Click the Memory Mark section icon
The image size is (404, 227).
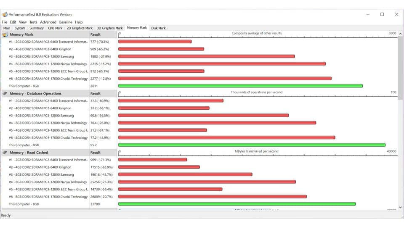5,34
